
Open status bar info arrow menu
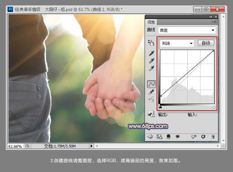pos(92,146)
